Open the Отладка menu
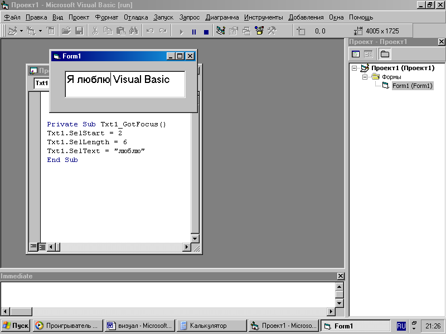 click(136, 17)
